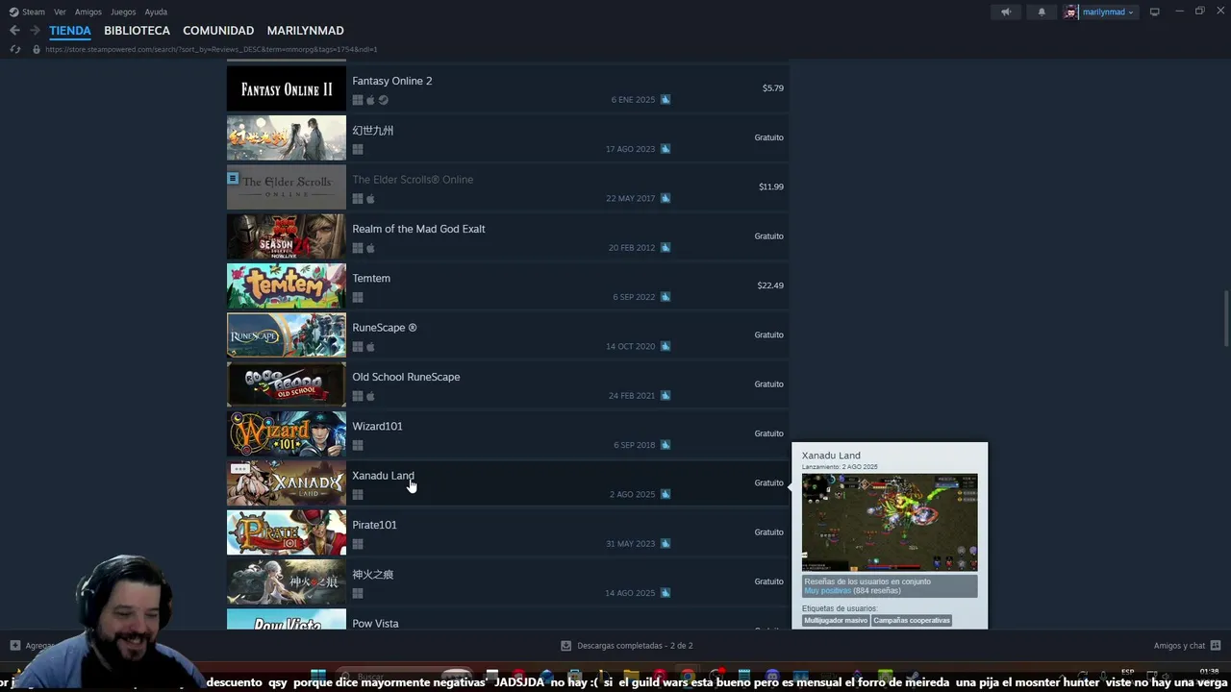Switch to the TIENDA tab
Viewport: 1231px width, 692px height.
click(x=70, y=31)
